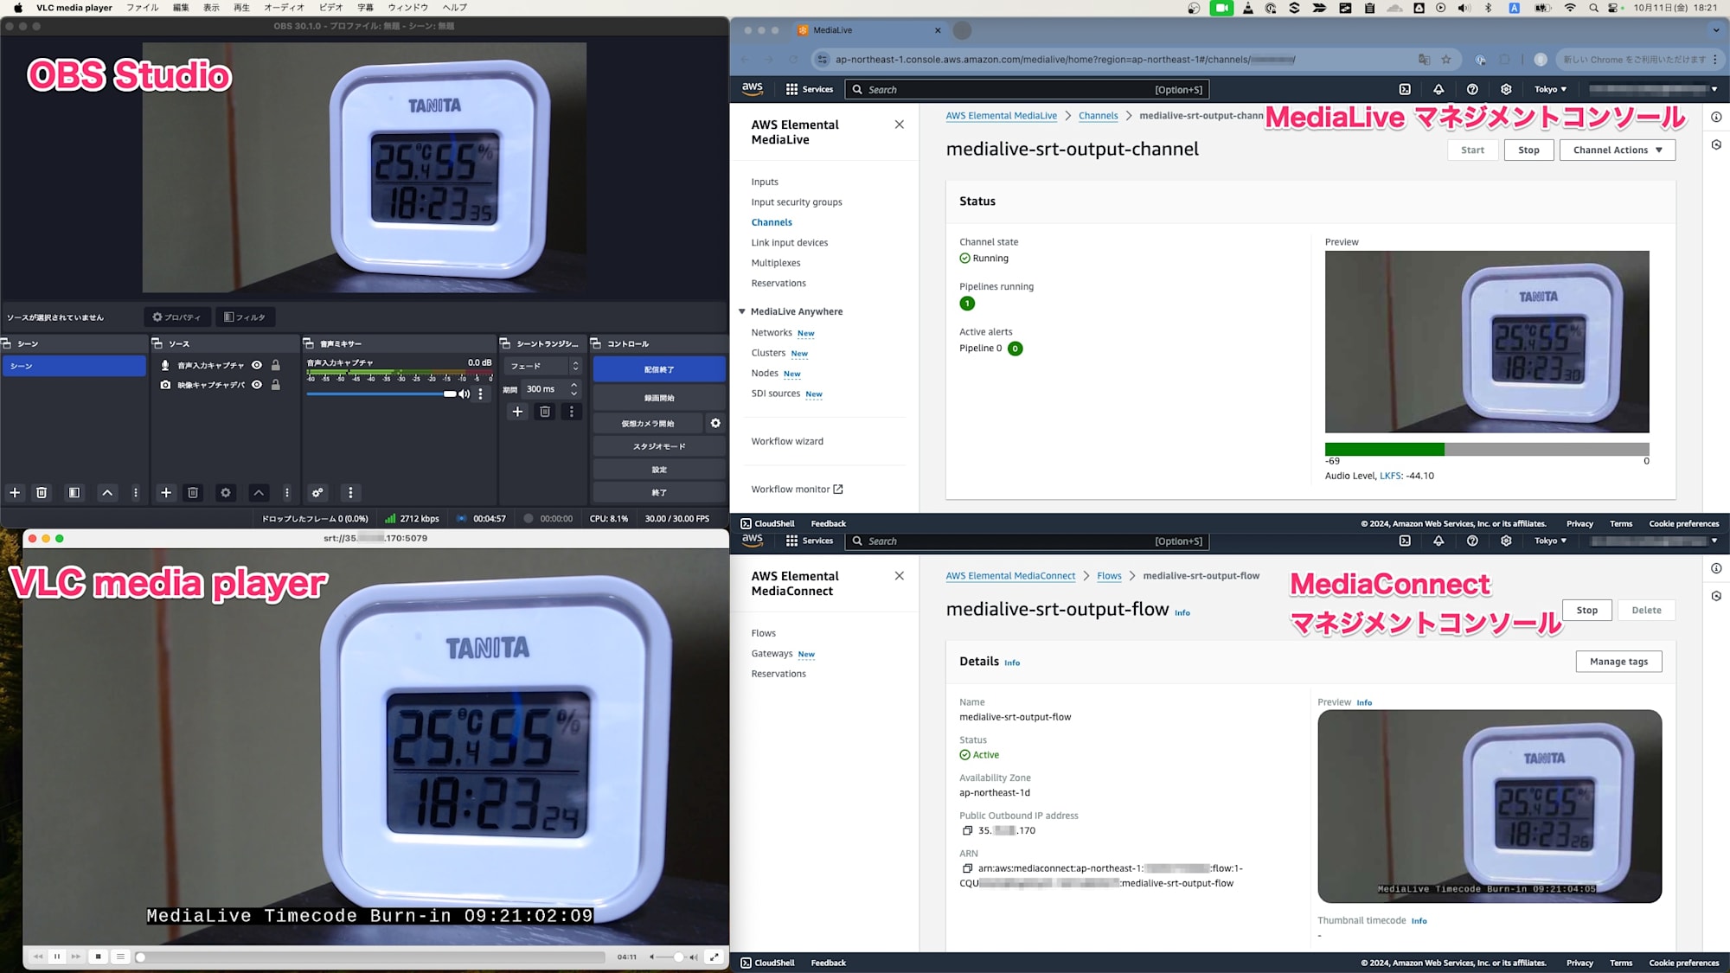The image size is (1730, 973).
Task: Toggle visibility eye of 音声入力キャプチャ source
Action: [257, 365]
